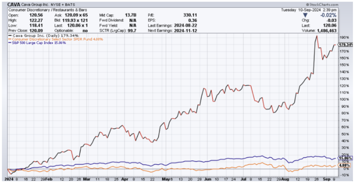This screenshot has width=356, height=183.
Task: Click the High value 122.27
Action: pyautogui.click(x=37, y=20)
